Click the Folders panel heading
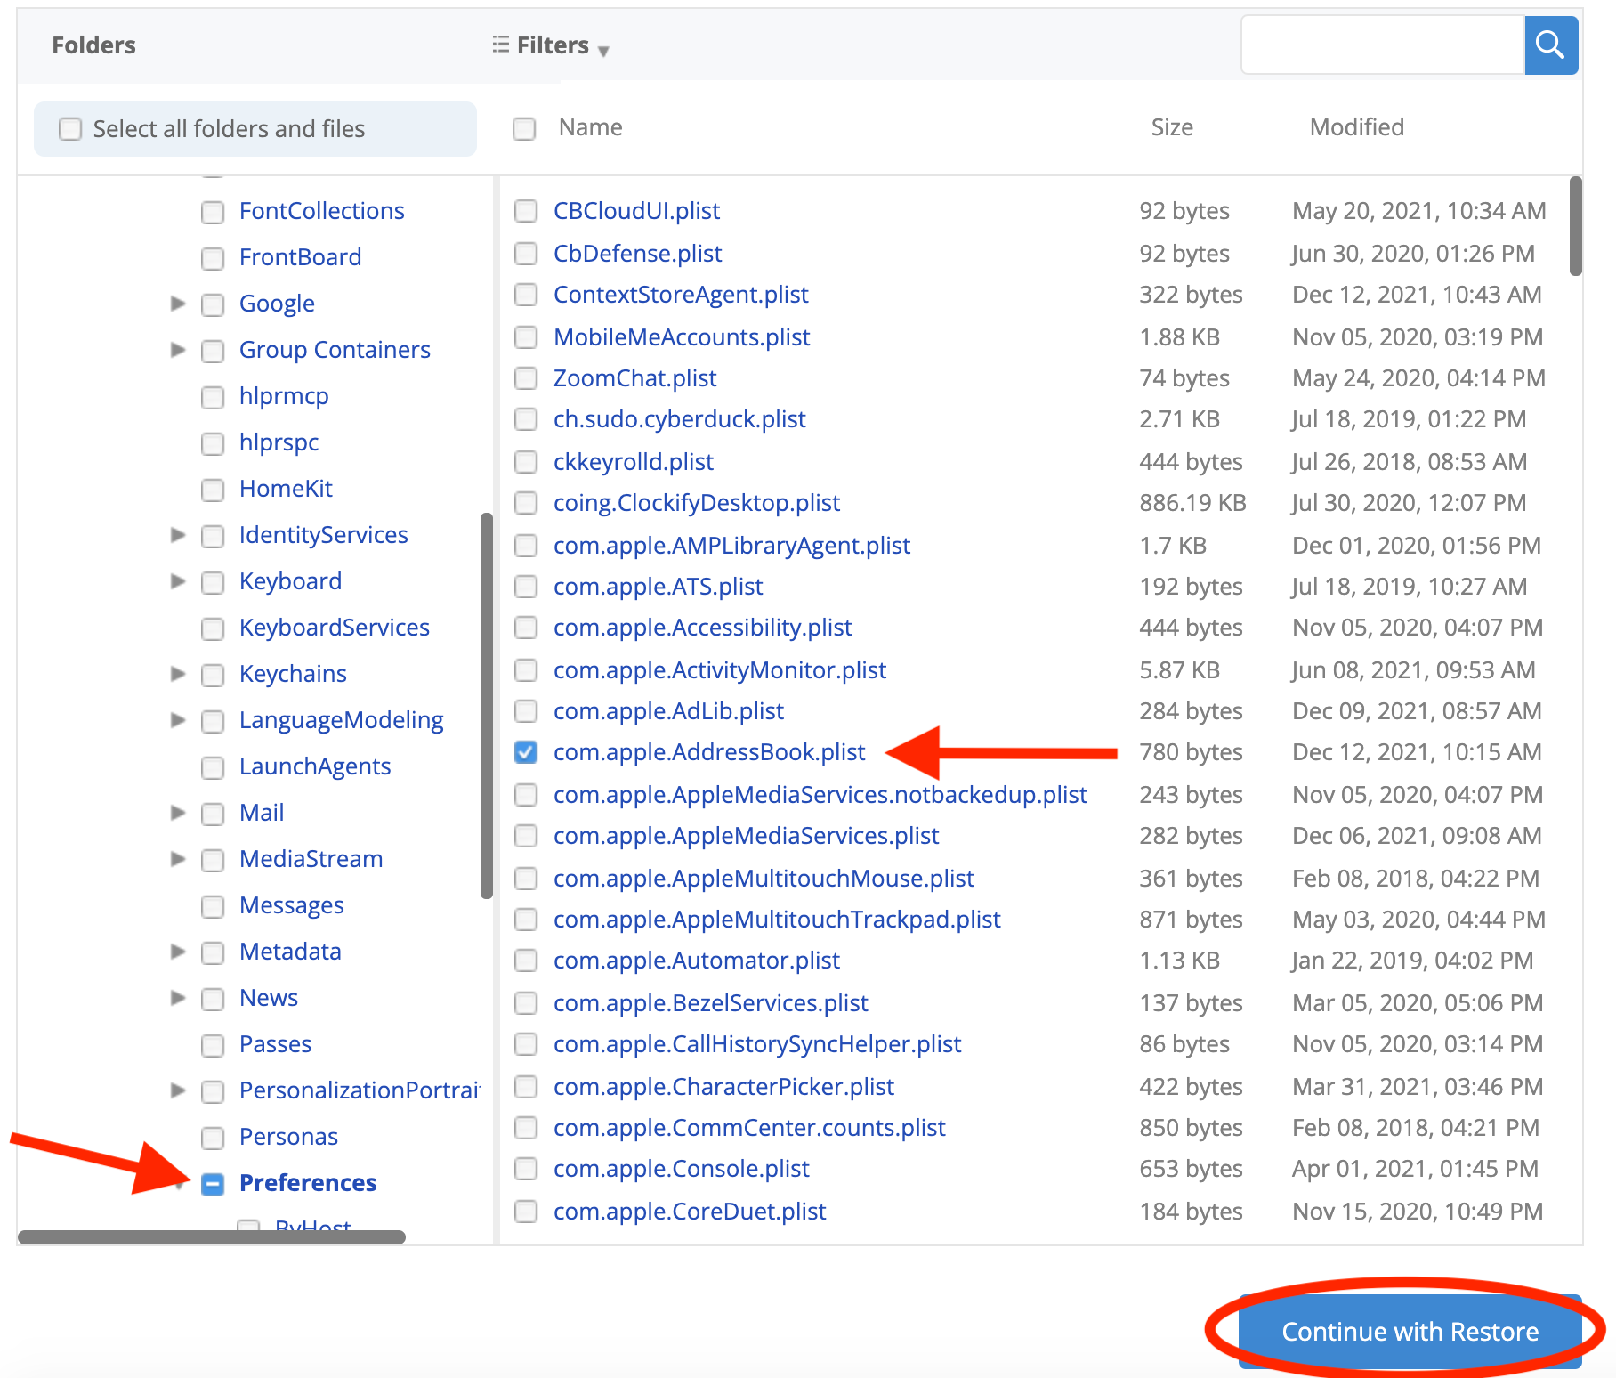The image size is (1616, 1378). pos(93,45)
